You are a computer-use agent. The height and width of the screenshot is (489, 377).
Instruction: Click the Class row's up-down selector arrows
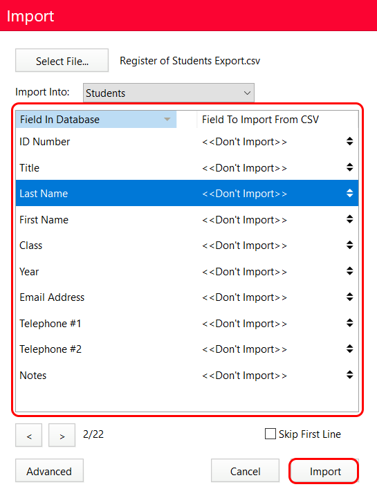(349, 246)
